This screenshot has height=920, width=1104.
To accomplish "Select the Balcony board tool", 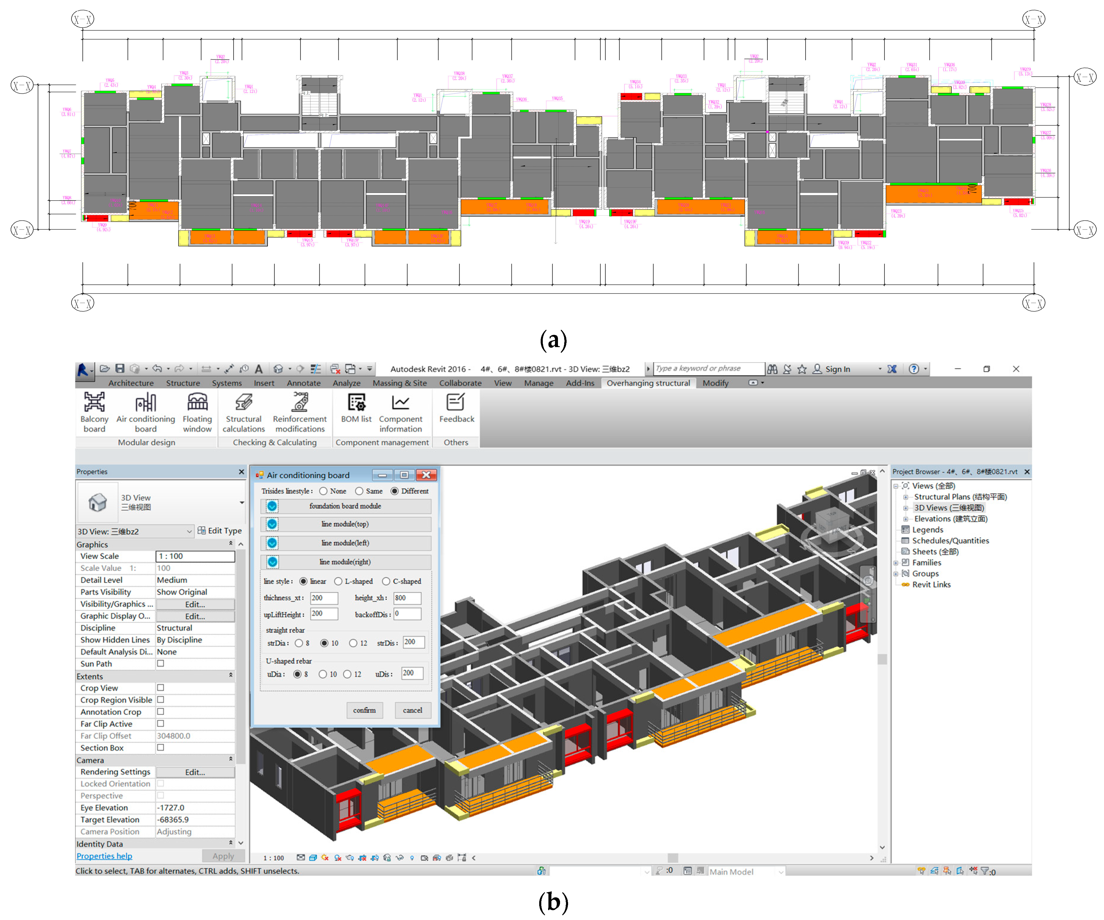I will point(94,412).
